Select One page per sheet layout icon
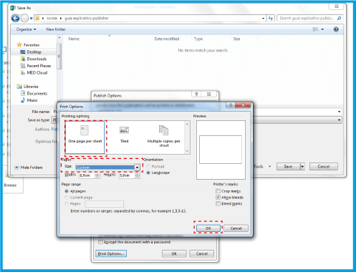The image size is (356, 272). tap(85, 130)
